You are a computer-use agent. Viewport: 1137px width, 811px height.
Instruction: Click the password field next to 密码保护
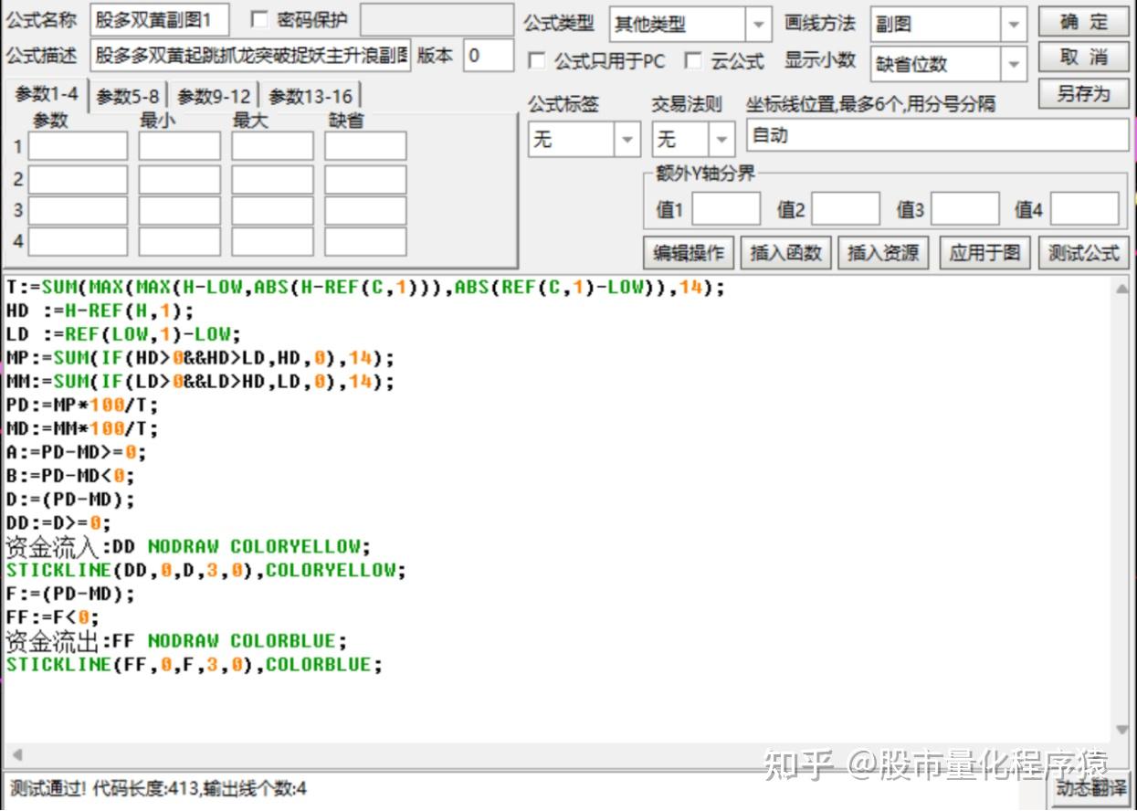pyautogui.click(x=437, y=19)
